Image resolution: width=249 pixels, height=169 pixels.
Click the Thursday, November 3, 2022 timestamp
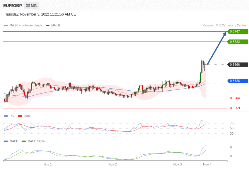coord(41,14)
